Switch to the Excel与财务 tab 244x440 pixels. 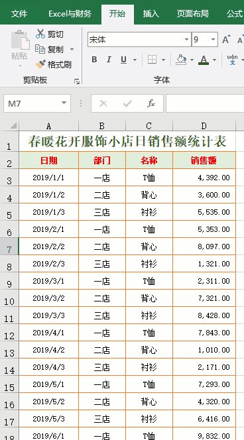(70, 14)
